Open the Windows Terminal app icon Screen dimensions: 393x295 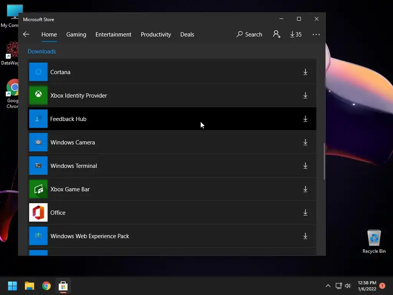point(38,166)
